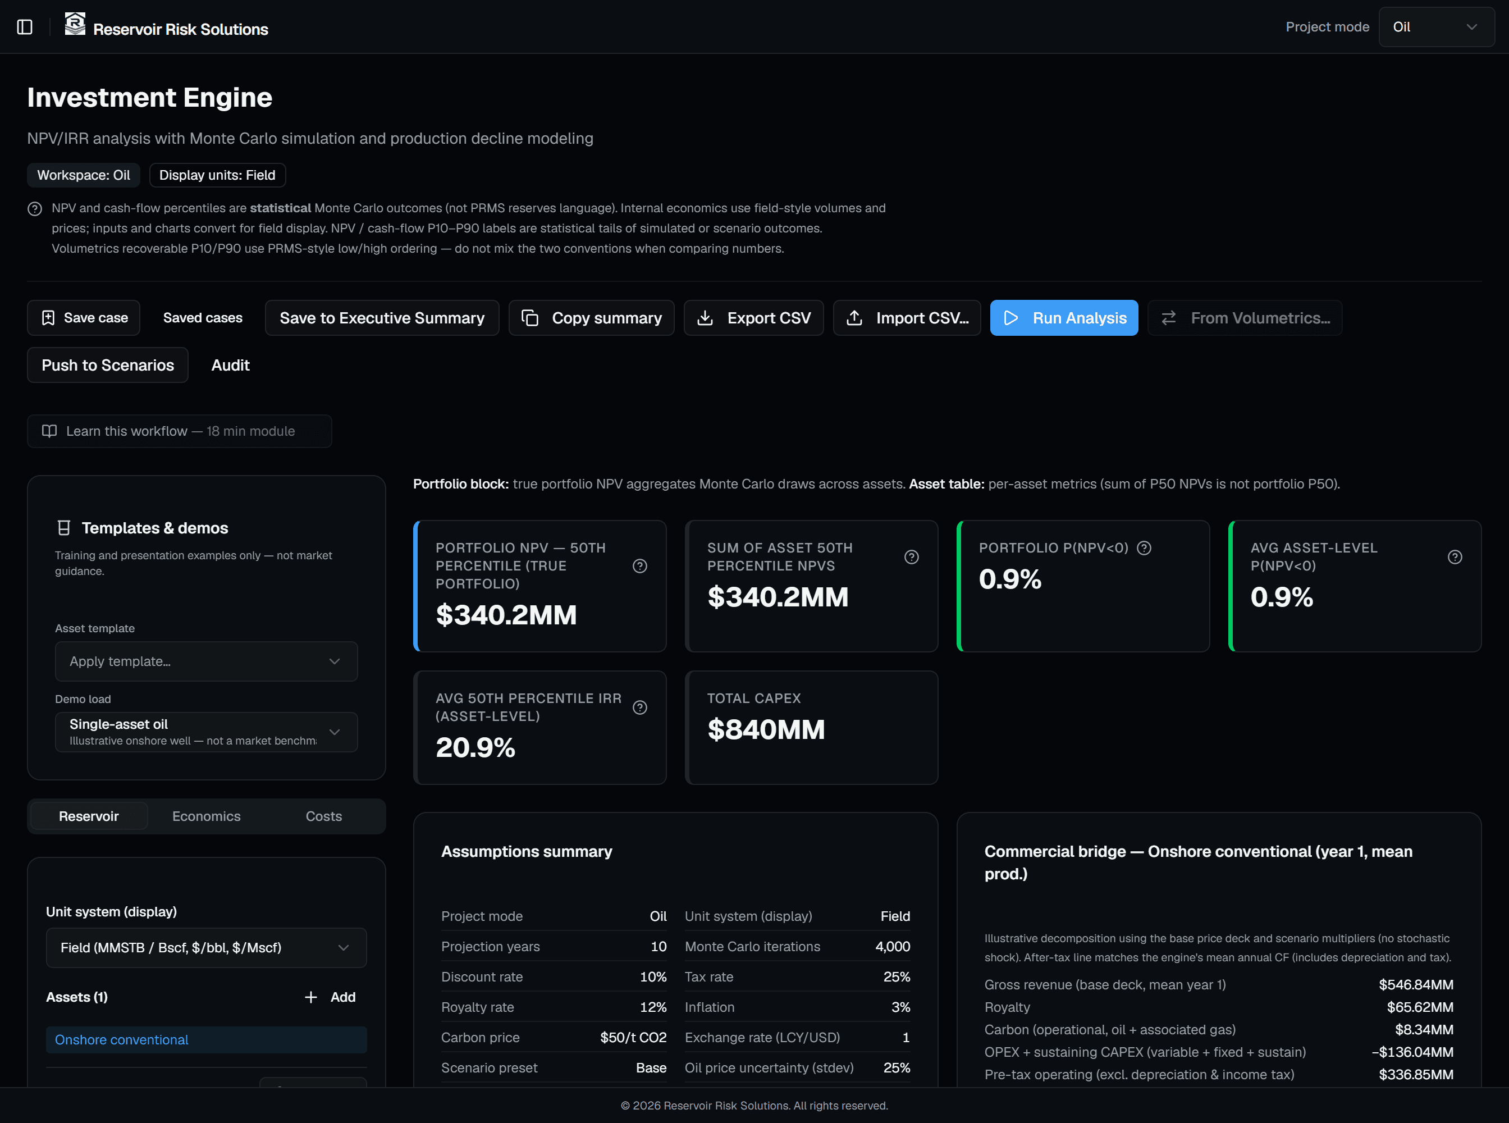Viewport: 1509px width, 1123px height.
Task: Click Export CSV button
Action: tap(754, 318)
